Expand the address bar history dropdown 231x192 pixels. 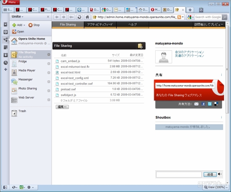tap(183, 17)
